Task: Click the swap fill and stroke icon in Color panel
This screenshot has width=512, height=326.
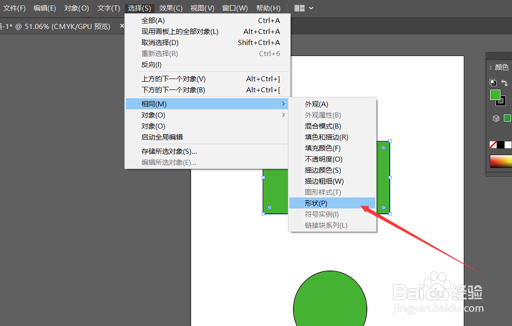Action: [x=504, y=82]
